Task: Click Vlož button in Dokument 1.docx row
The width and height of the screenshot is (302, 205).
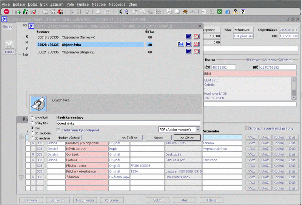Action: click(251, 177)
